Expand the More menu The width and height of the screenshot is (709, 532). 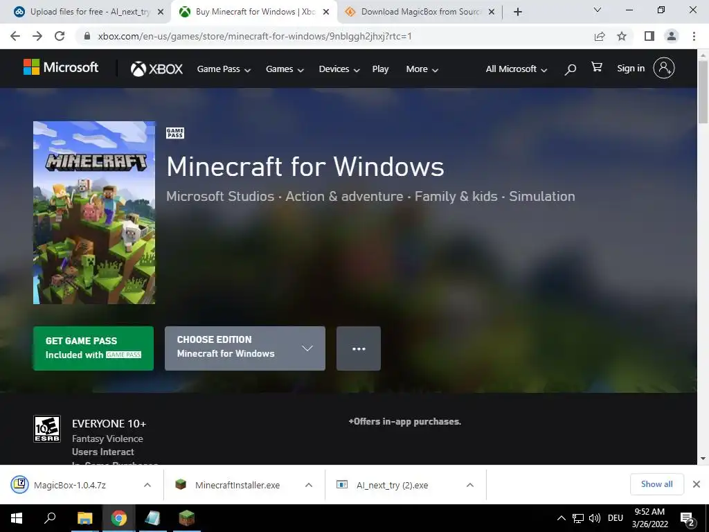tap(422, 69)
